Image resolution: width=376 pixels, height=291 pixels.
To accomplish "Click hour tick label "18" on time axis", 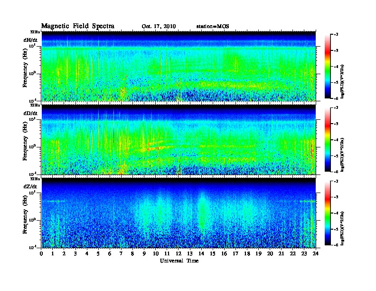I will pos(247,254).
